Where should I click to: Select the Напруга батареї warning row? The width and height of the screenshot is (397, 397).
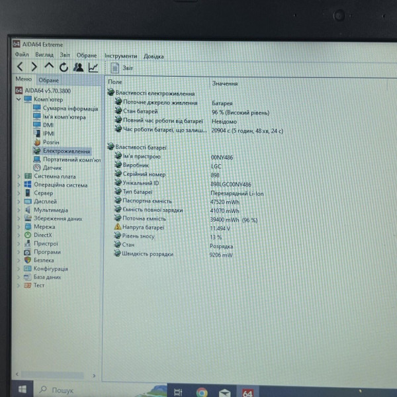click(x=143, y=228)
